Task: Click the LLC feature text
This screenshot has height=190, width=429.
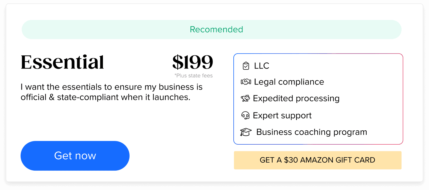Action: click(262, 66)
